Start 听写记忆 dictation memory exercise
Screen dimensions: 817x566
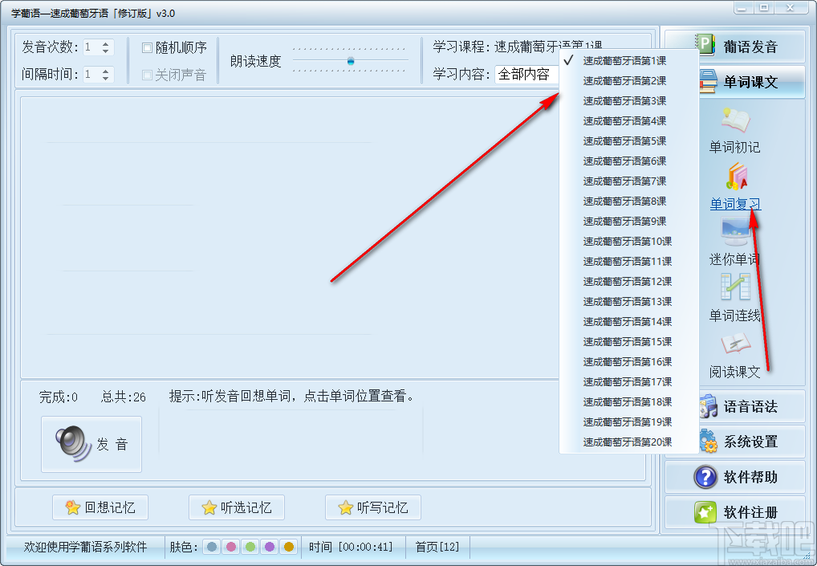click(x=372, y=507)
